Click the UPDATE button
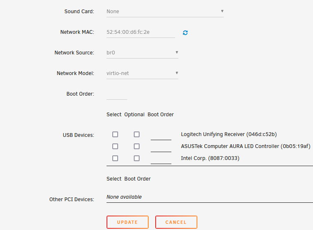 click(x=128, y=222)
